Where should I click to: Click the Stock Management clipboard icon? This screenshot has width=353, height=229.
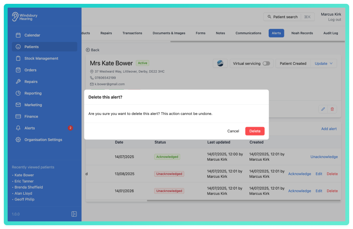[18, 58]
